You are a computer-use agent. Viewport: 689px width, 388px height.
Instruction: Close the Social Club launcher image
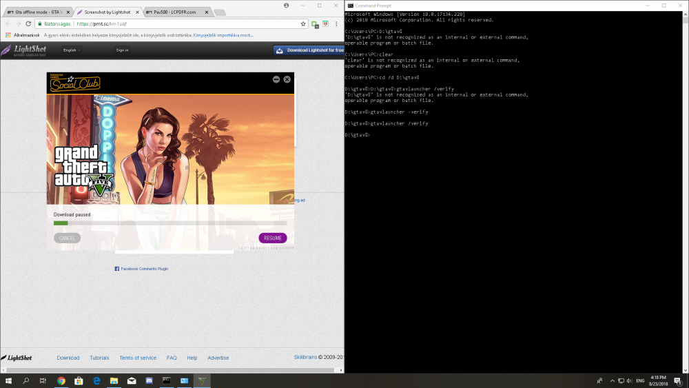pos(287,79)
